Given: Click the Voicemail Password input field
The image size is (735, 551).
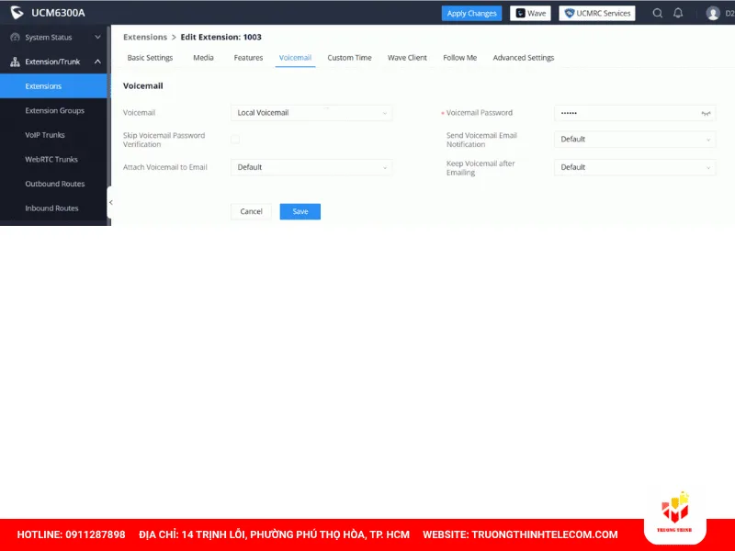Looking at the screenshot, I should point(635,113).
